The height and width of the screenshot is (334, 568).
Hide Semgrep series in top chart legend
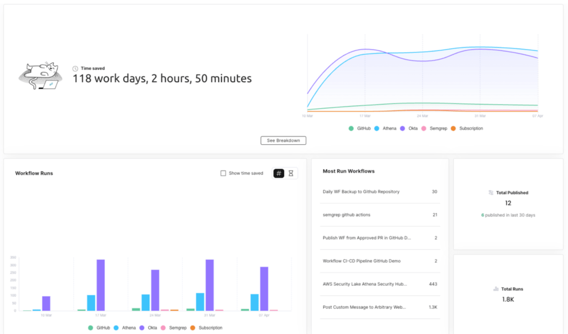click(x=434, y=128)
